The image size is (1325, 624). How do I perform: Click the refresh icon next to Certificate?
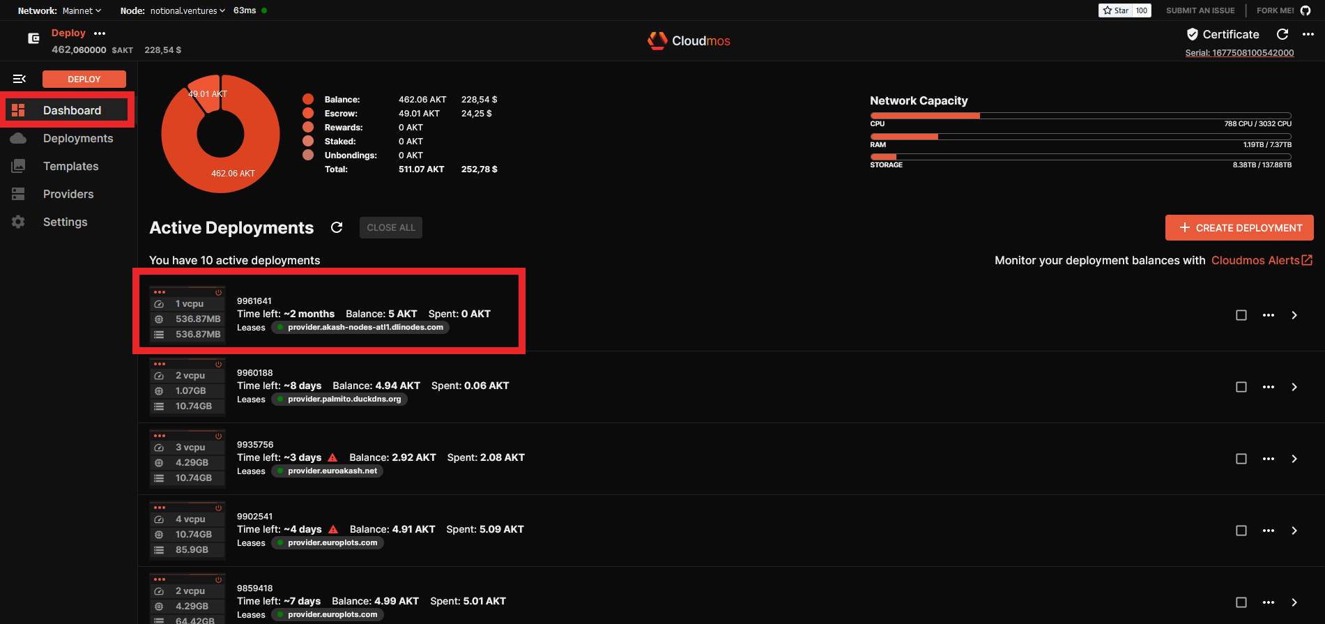(x=1282, y=34)
